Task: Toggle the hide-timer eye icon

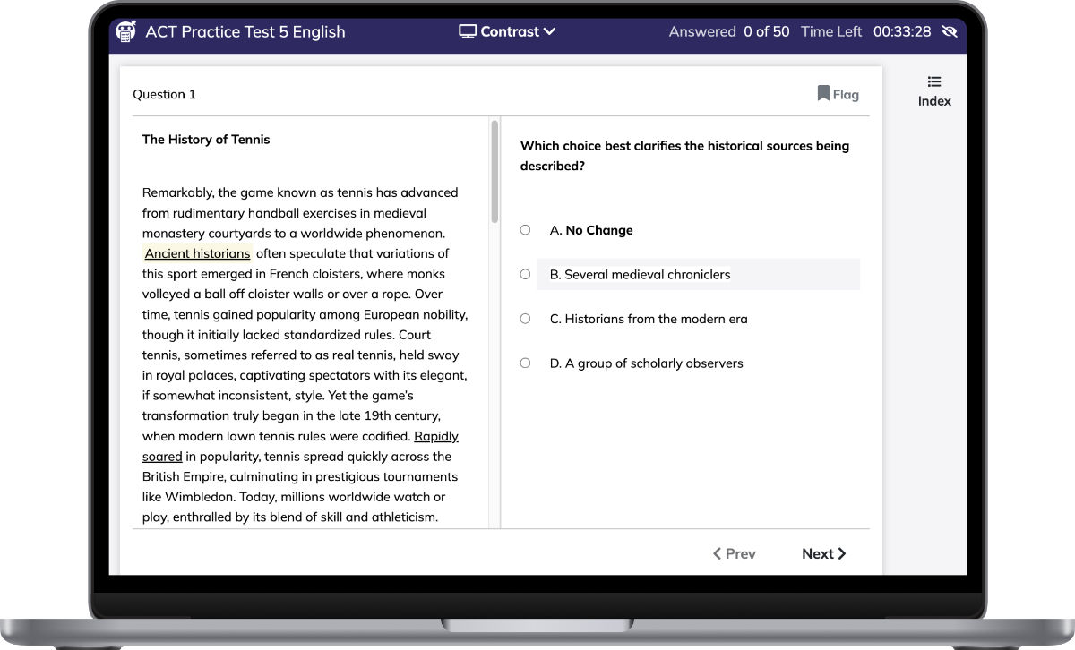Action: click(x=950, y=31)
